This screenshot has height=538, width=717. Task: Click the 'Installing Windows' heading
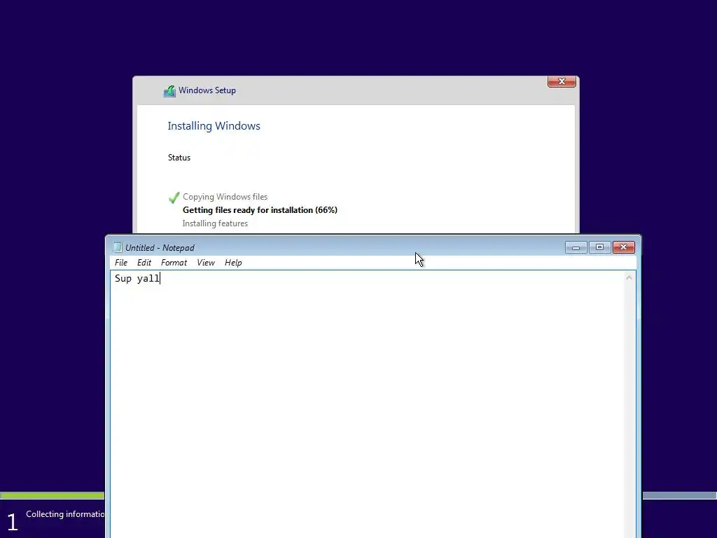click(x=214, y=126)
